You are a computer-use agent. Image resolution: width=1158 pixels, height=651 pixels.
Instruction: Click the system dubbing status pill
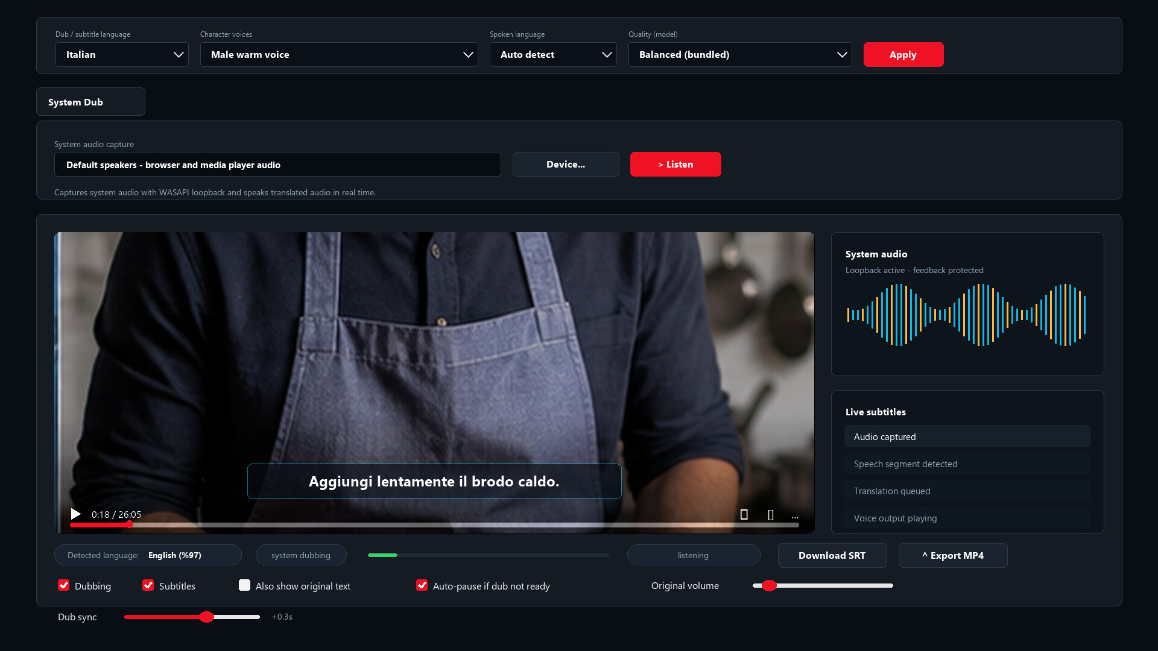[301, 555]
